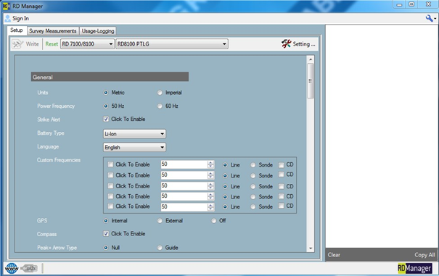Click the USB connection status icon
This screenshot has width=439, height=276.
click(29, 268)
